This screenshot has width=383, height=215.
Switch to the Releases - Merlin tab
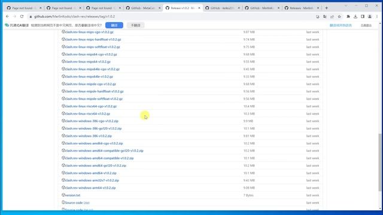(301, 8)
